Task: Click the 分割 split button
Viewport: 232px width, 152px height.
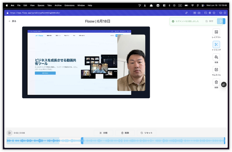Action: pyautogui.click(x=103, y=133)
